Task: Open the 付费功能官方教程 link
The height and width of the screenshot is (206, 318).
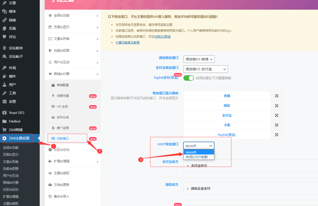Action: point(128,42)
